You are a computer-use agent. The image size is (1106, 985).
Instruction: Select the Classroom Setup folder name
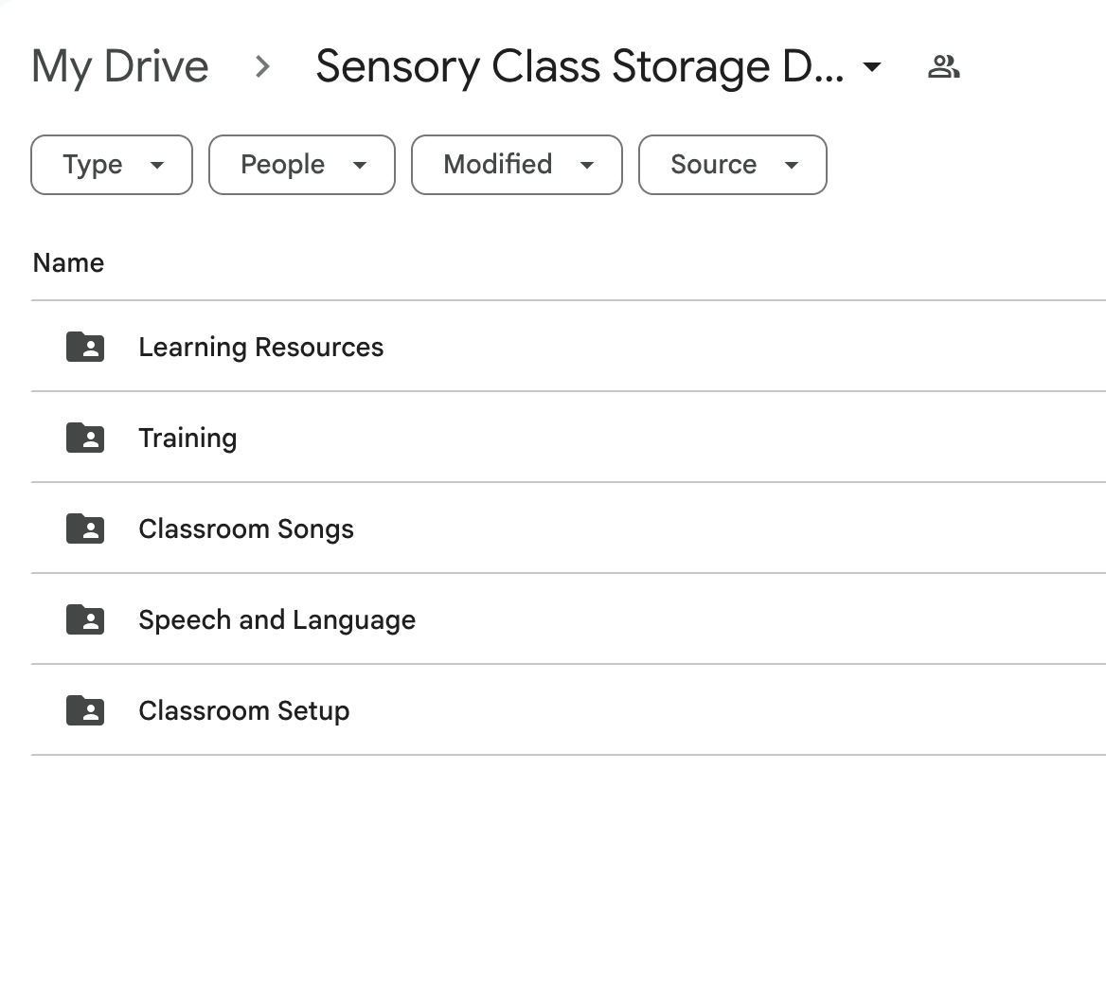pos(244,711)
